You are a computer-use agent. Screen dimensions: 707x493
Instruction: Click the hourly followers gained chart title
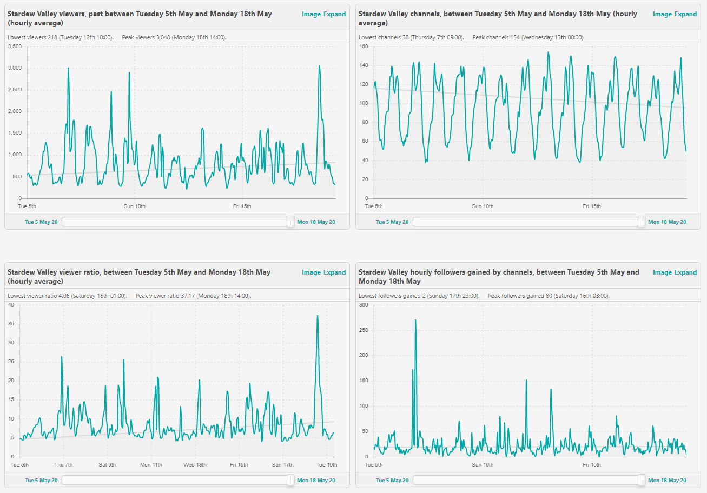499,276
